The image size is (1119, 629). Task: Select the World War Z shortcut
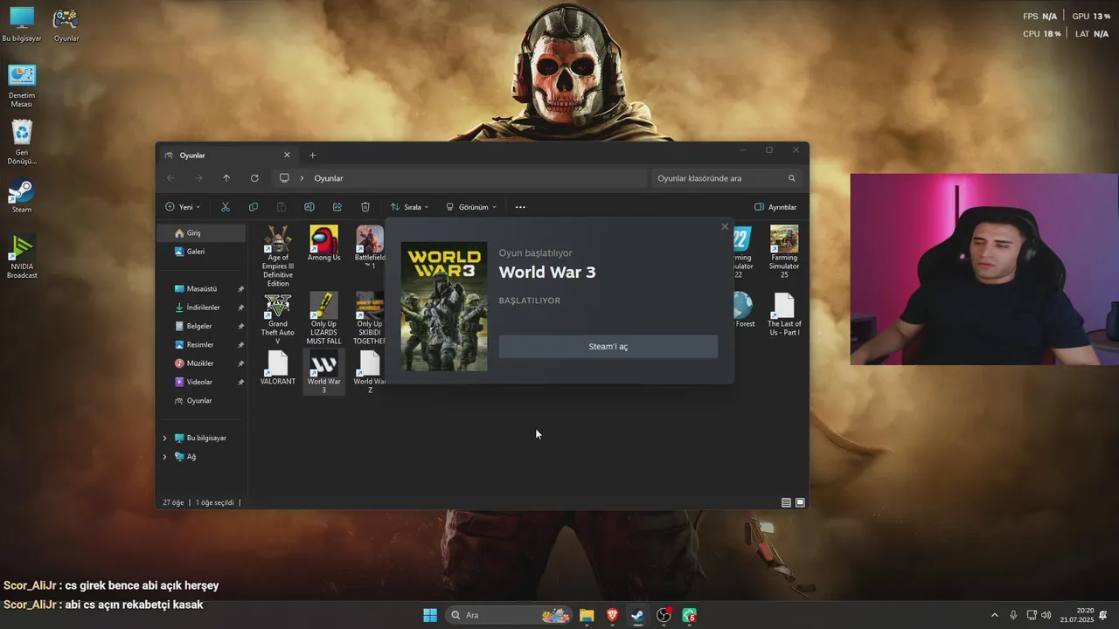(369, 371)
